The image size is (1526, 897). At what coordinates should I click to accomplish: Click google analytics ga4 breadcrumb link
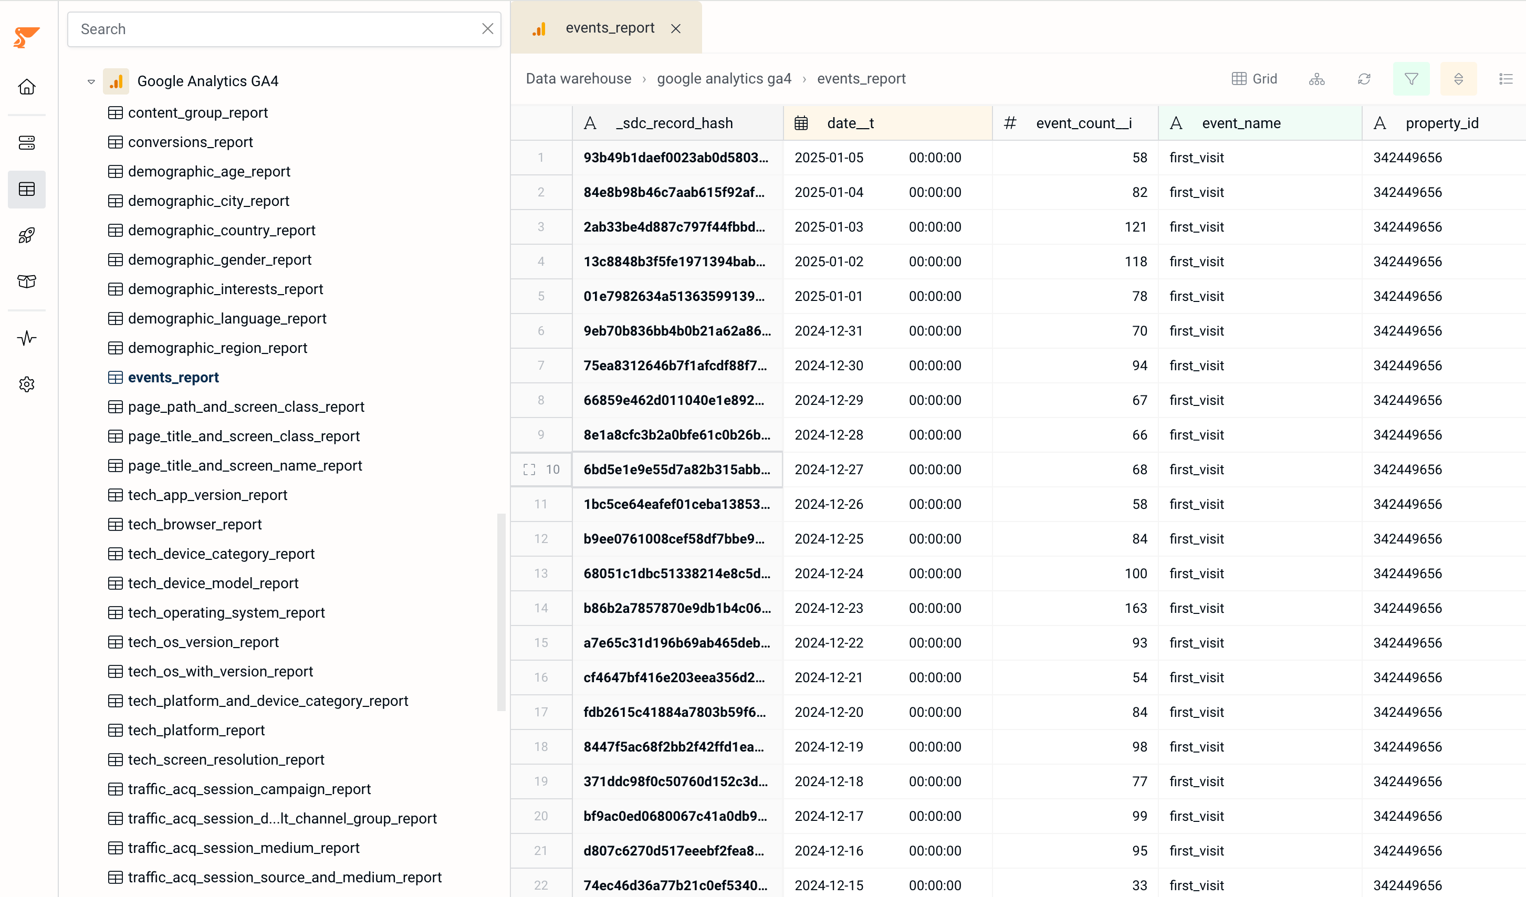pos(724,79)
